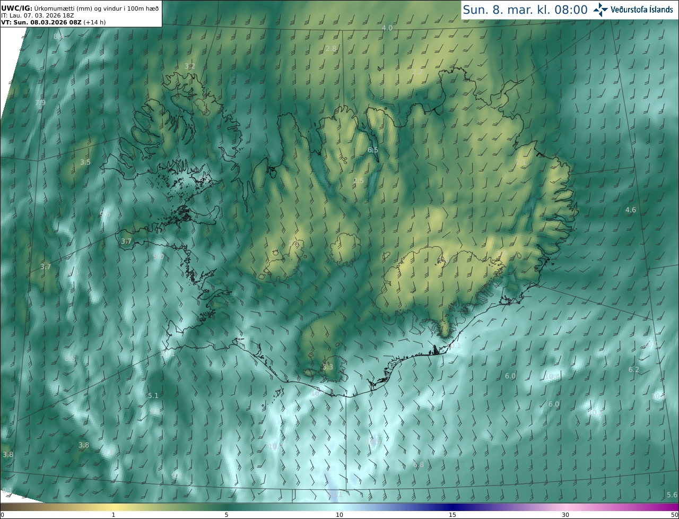
Task: Click the Veðurstofa Íslands name text
Action: [642, 10]
